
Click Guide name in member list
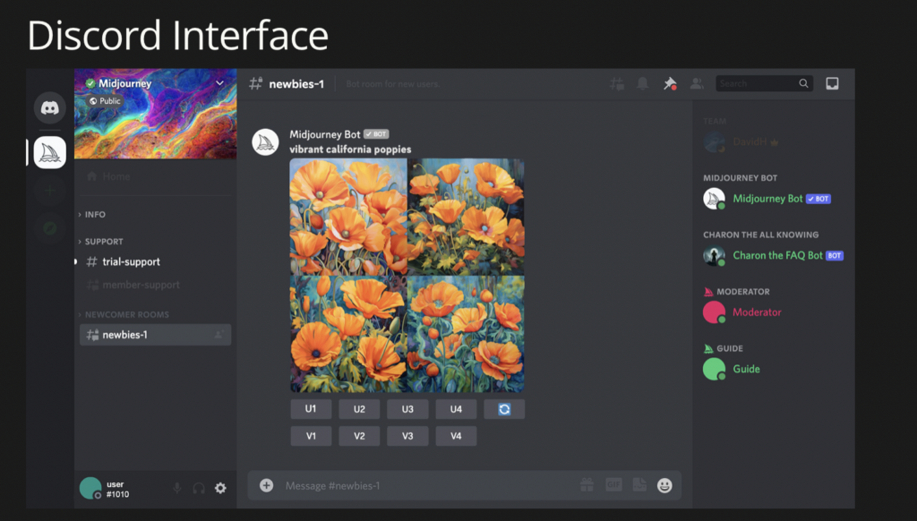pyautogui.click(x=746, y=369)
